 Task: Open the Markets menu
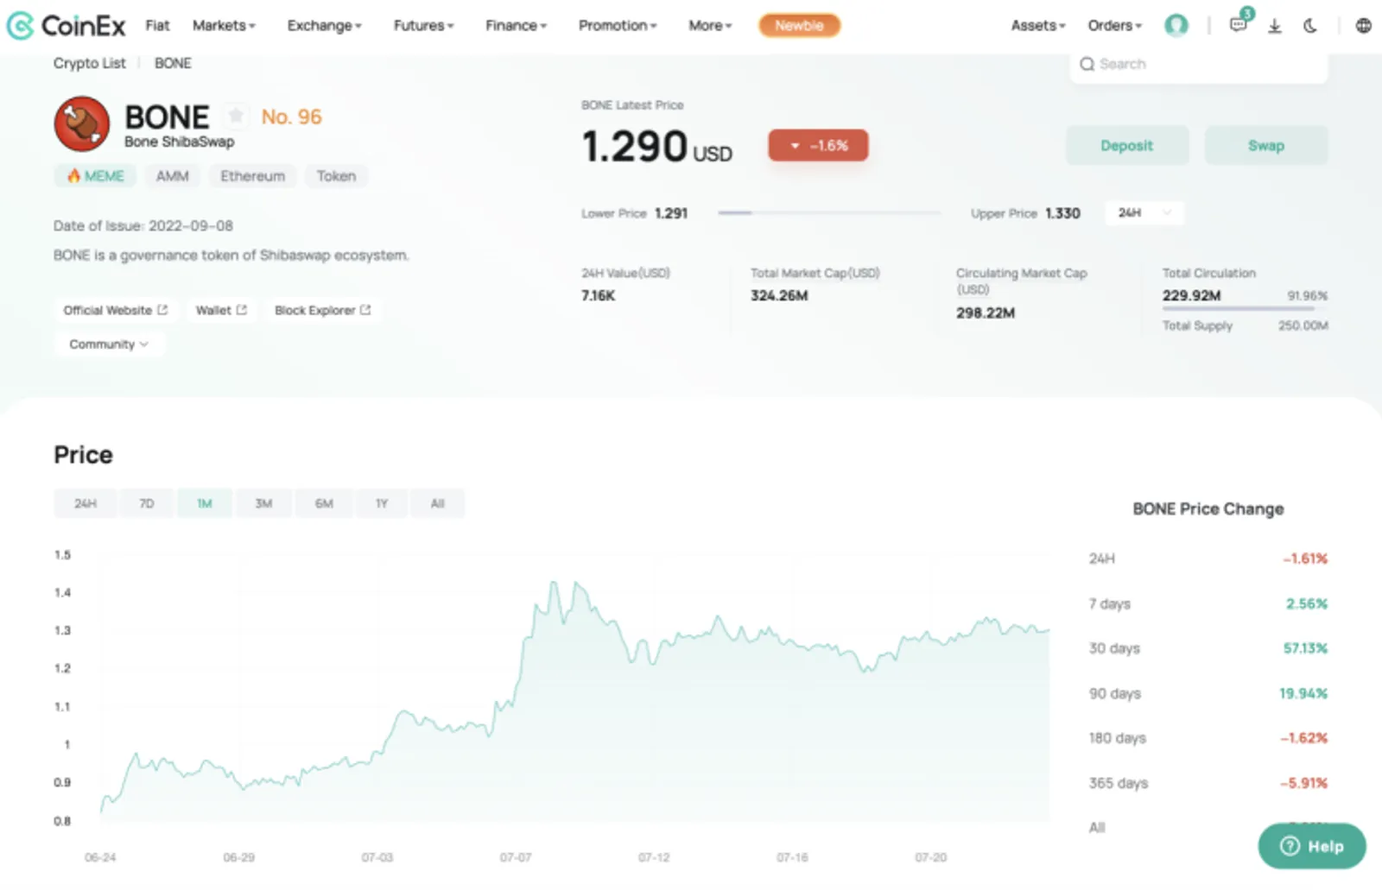pos(224,26)
